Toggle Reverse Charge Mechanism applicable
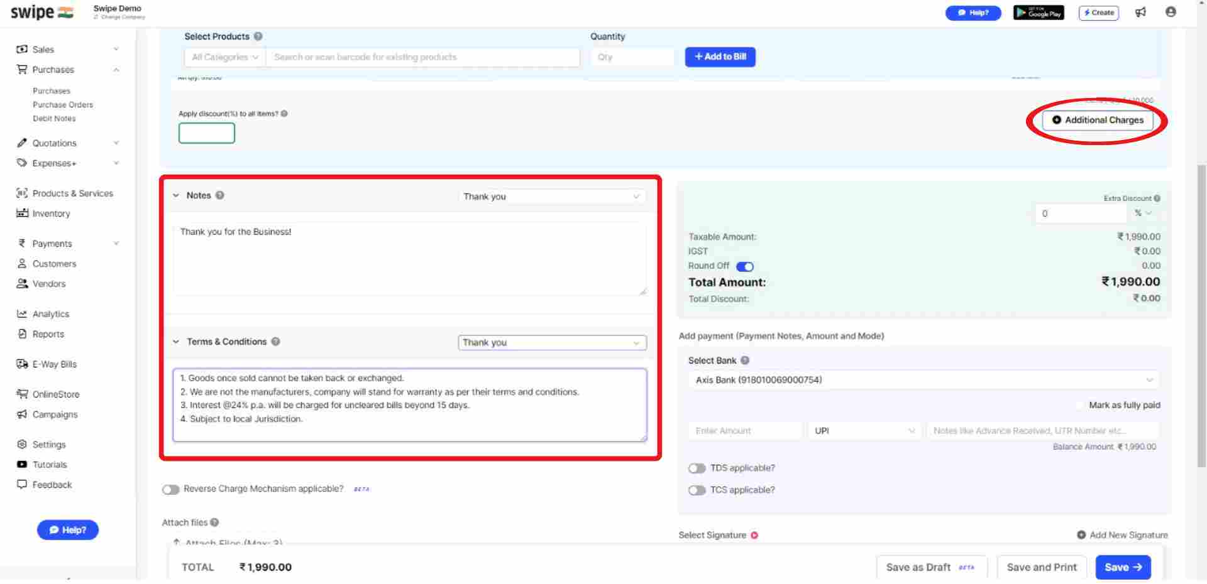Image resolution: width=1207 pixels, height=584 pixels. (170, 489)
